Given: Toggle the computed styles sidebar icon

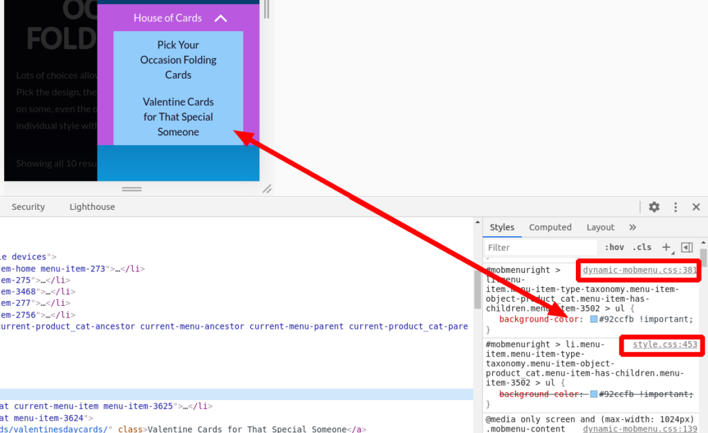Looking at the screenshot, I should pos(687,247).
